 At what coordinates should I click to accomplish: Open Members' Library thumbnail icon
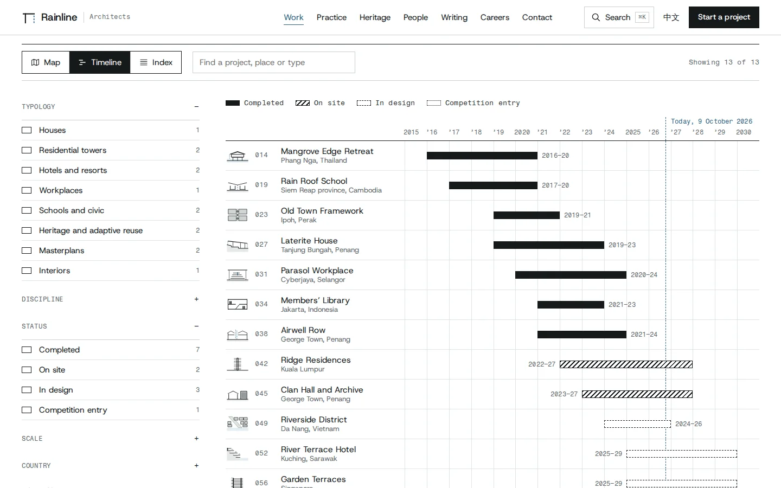pos(237,305)
